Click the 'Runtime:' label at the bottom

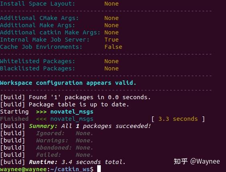pos(43,162)
